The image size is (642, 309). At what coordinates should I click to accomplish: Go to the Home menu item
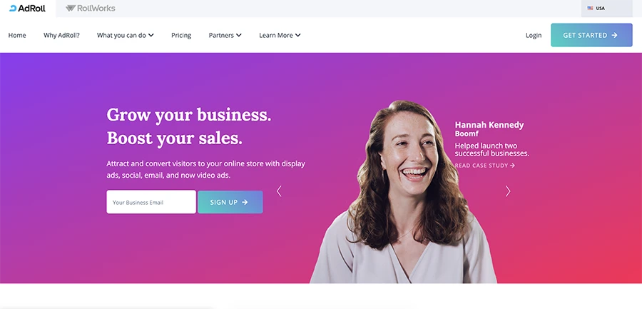coord(17,35)
